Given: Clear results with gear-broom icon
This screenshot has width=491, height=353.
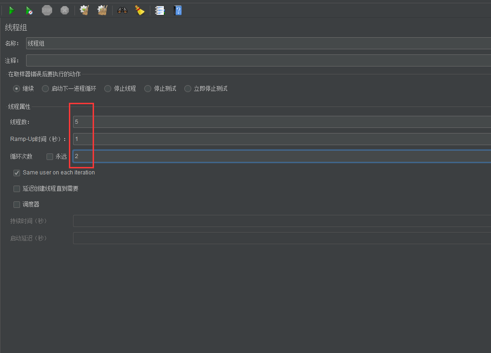Looking at the screenshot, I should [84, 10].
